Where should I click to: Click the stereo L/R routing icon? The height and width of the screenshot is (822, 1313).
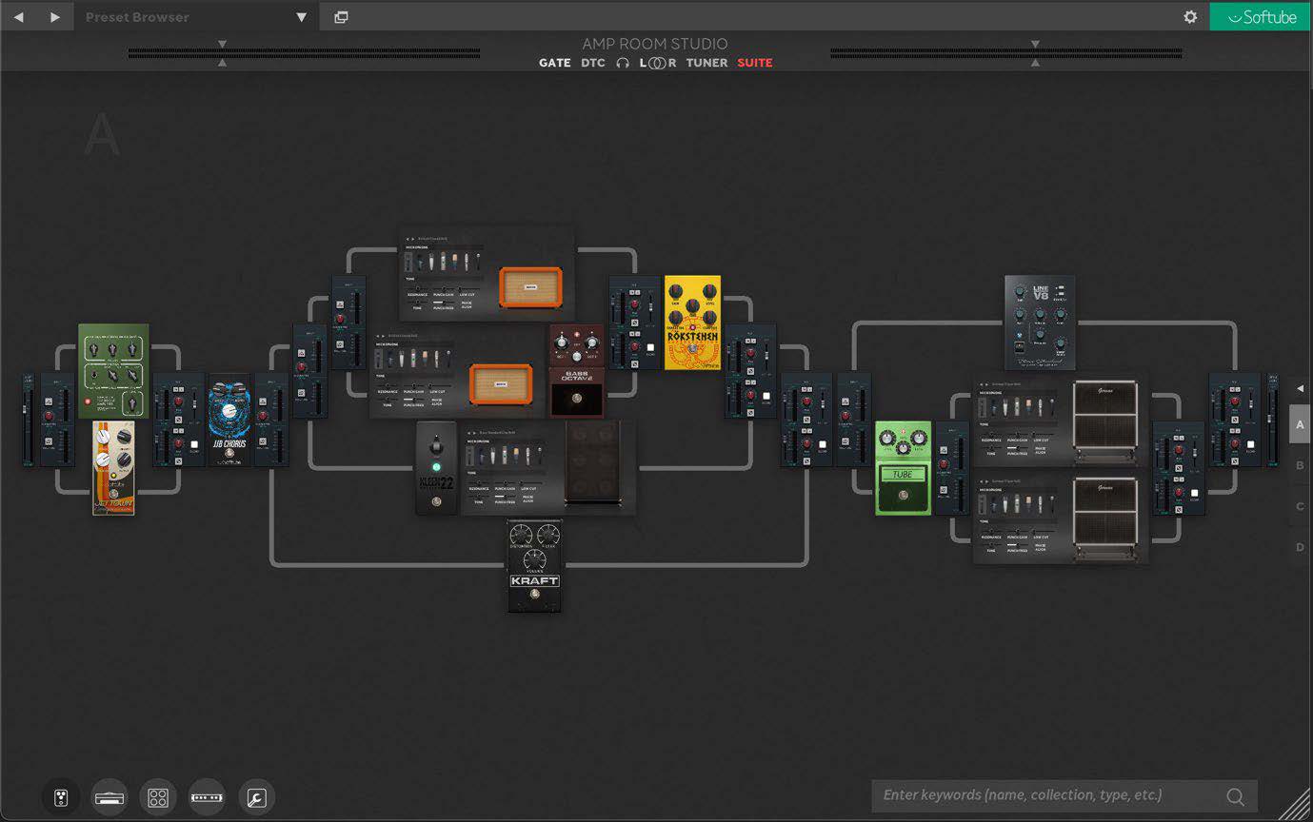[x=655, y=62]
